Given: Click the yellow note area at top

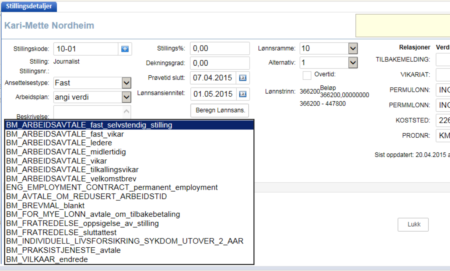Looking at the screenshot, I should click(x=403, y=26).
